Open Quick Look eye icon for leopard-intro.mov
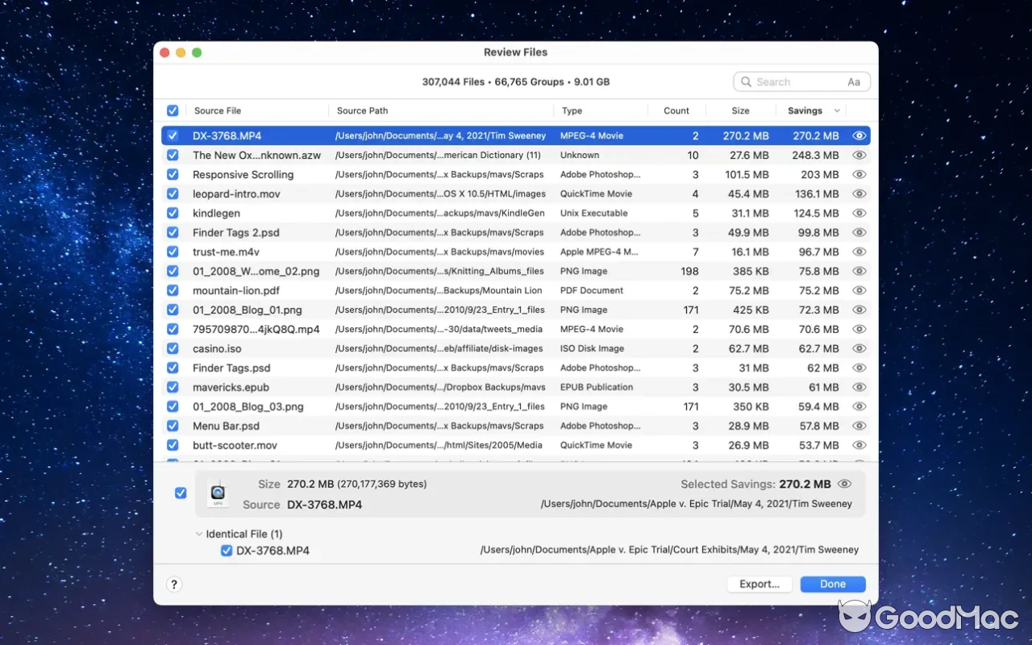1032x645 pixels. tap(859, 193)
